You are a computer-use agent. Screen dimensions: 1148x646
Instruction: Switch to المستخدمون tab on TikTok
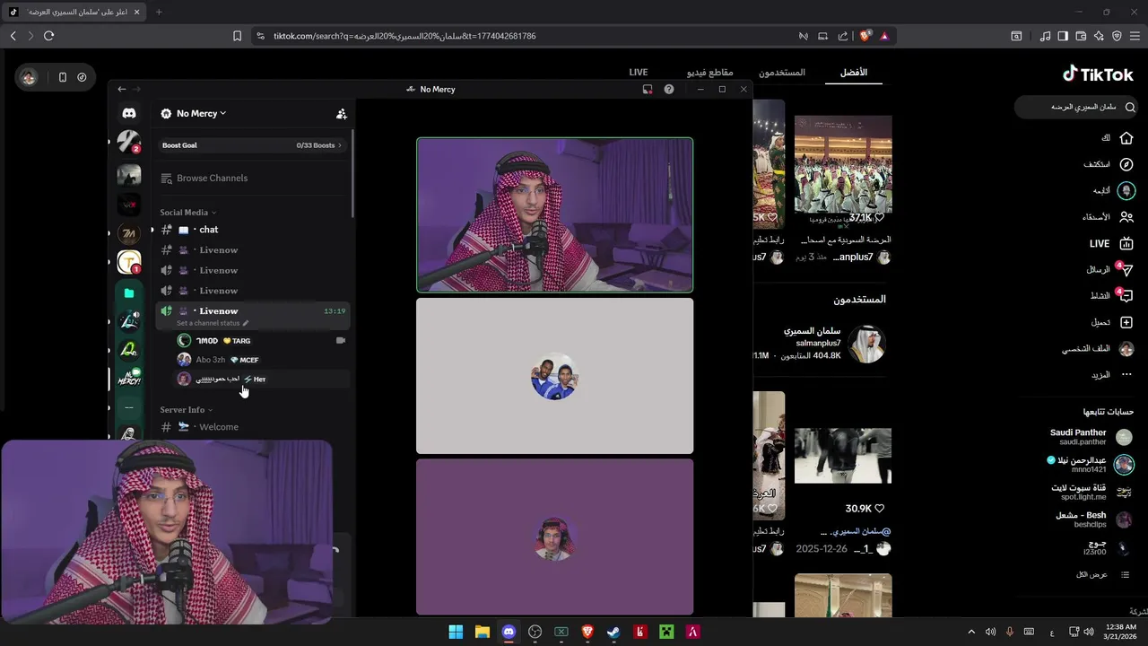tap(782, 72)
